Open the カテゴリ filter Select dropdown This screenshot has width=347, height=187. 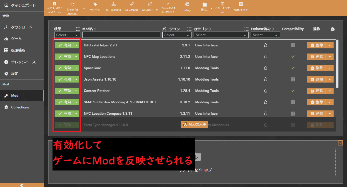tap(221, 35)
